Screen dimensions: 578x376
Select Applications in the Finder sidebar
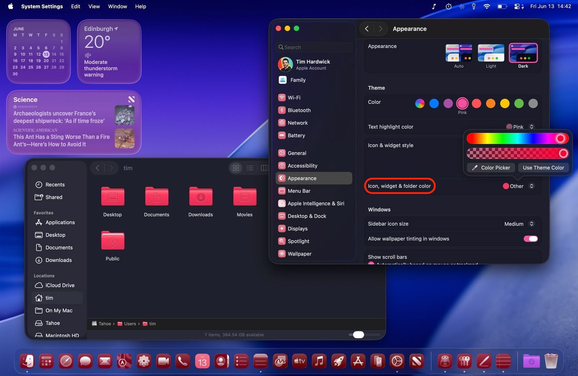(60, 222)
